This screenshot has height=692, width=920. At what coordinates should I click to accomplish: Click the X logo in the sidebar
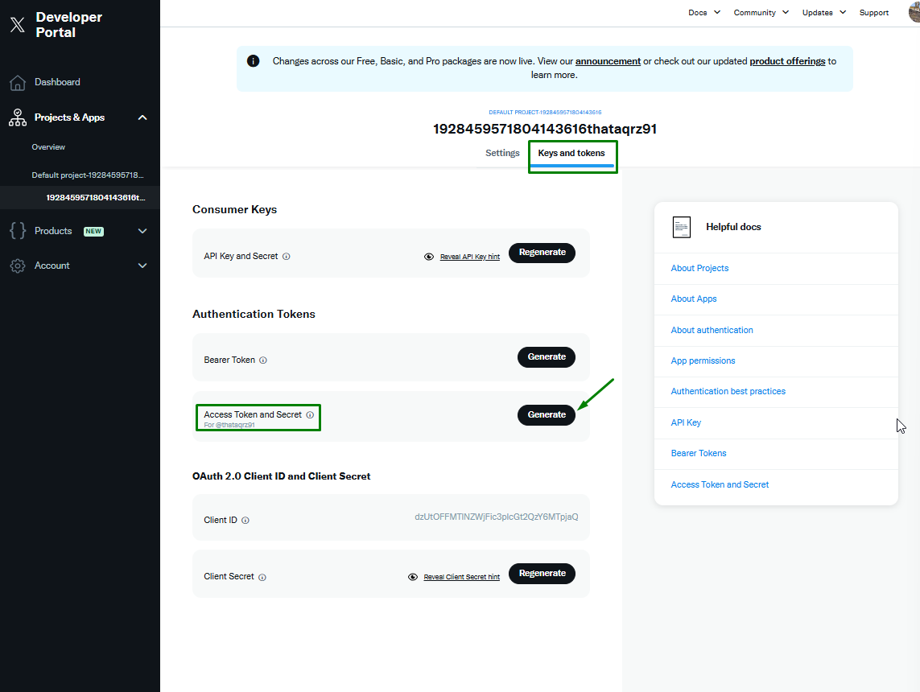18,25
